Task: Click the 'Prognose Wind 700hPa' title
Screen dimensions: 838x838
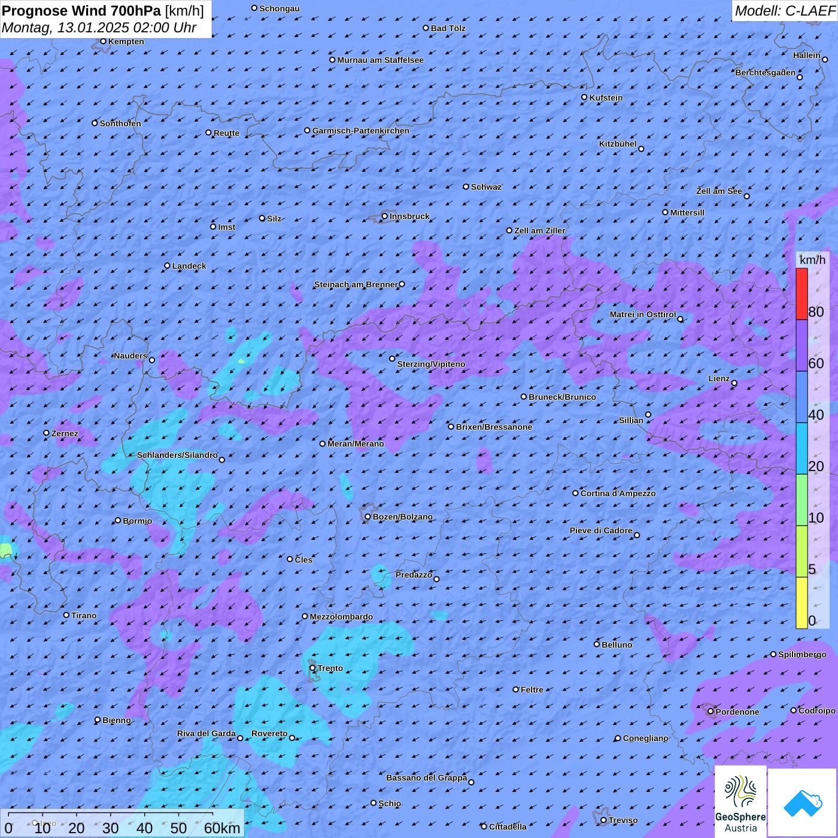Action: pos(81,11)
